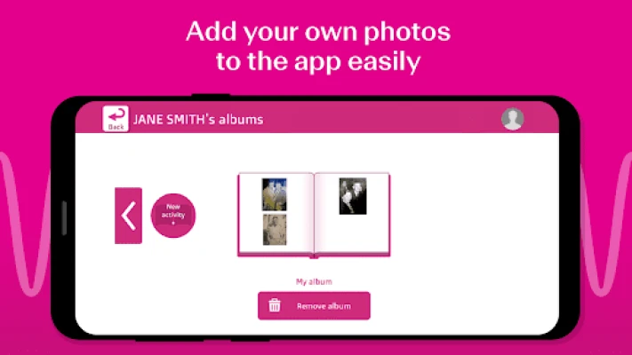Viewport: 632px width, 355px height.
Task: Click the 'to the app easily' text
Action: pyautogui.click(x=318, y=61)
